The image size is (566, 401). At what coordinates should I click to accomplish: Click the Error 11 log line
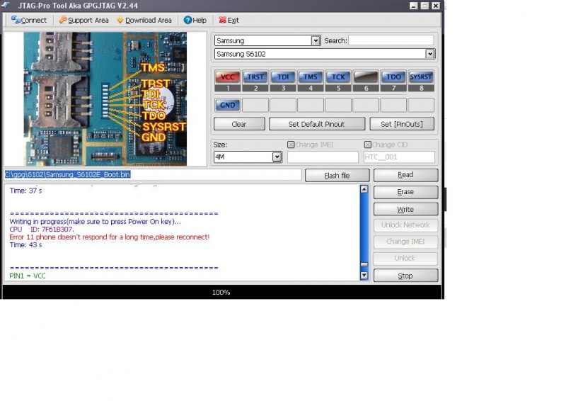110,237
